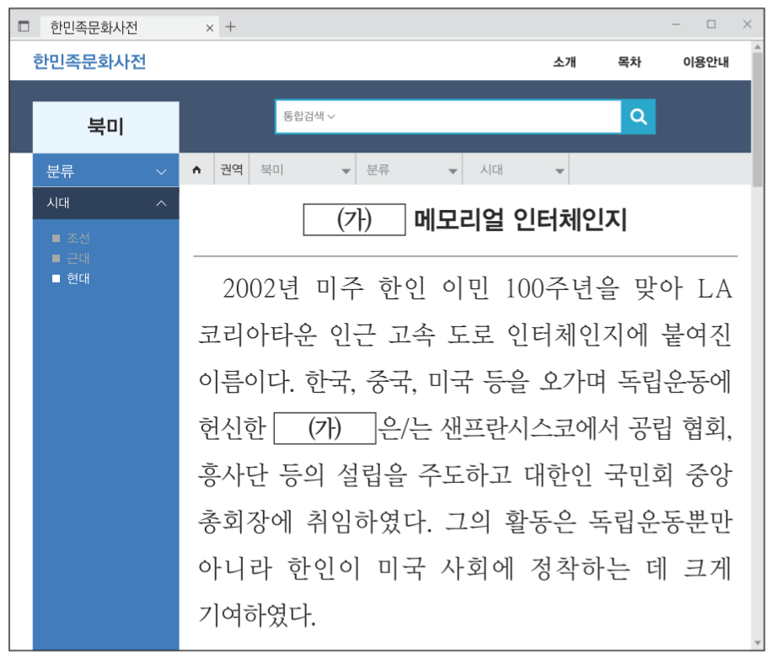The image size is (778, 660).
Task: Open a new browser tab with plus
Action: (x=230, y=27)
